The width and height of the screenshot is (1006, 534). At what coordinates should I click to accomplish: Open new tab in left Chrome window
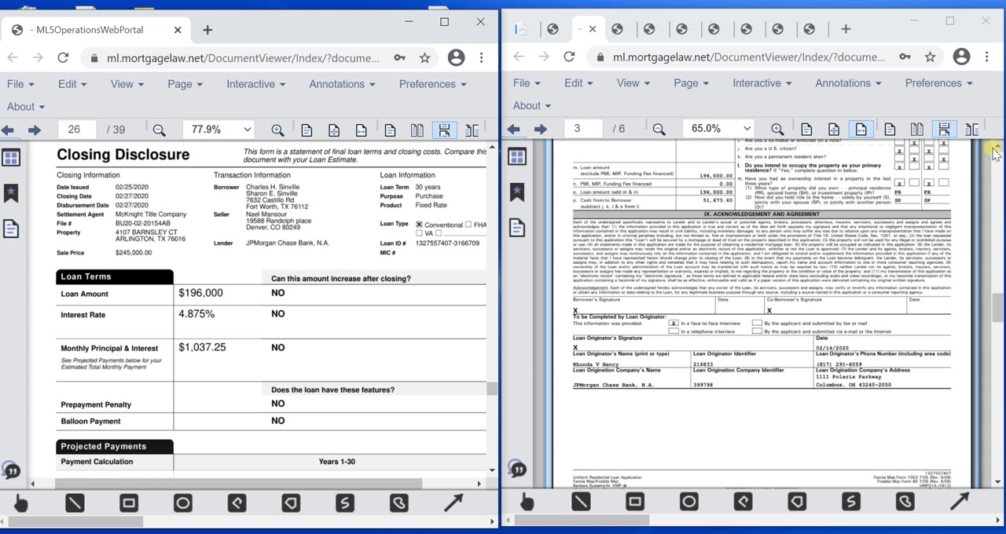207,30
